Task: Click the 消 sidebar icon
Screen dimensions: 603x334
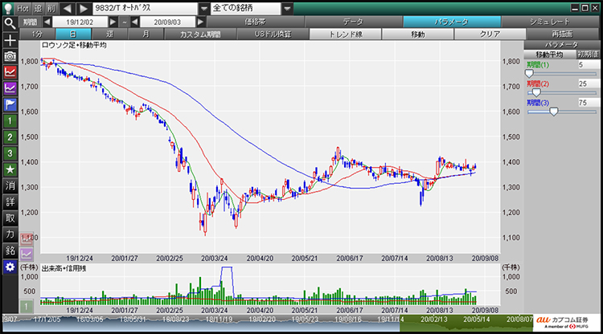Action: point(10,185)
